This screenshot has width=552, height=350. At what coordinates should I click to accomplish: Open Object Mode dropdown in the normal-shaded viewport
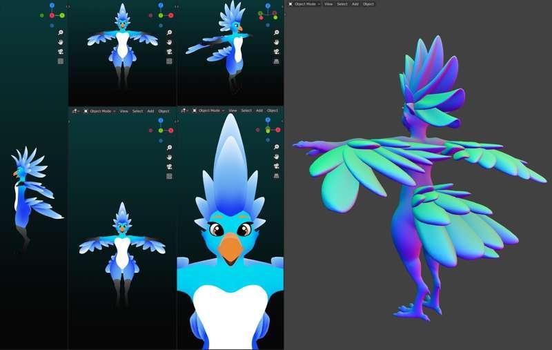[304, 4]
